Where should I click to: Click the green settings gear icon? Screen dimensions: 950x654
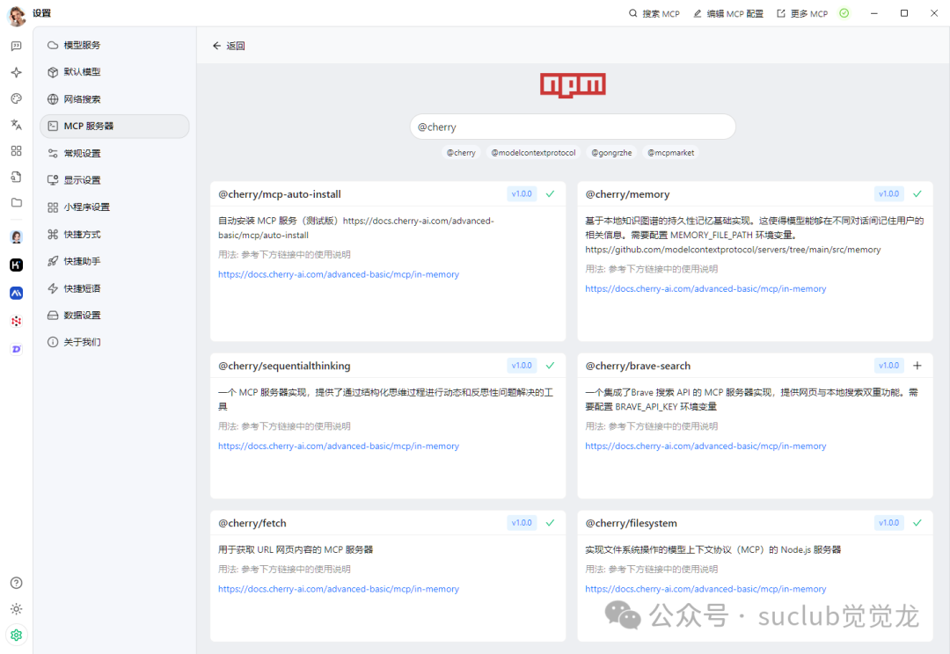pos(17,636)
